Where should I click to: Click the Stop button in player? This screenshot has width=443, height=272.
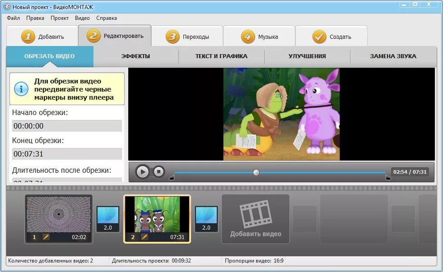(x=159, y=171)
